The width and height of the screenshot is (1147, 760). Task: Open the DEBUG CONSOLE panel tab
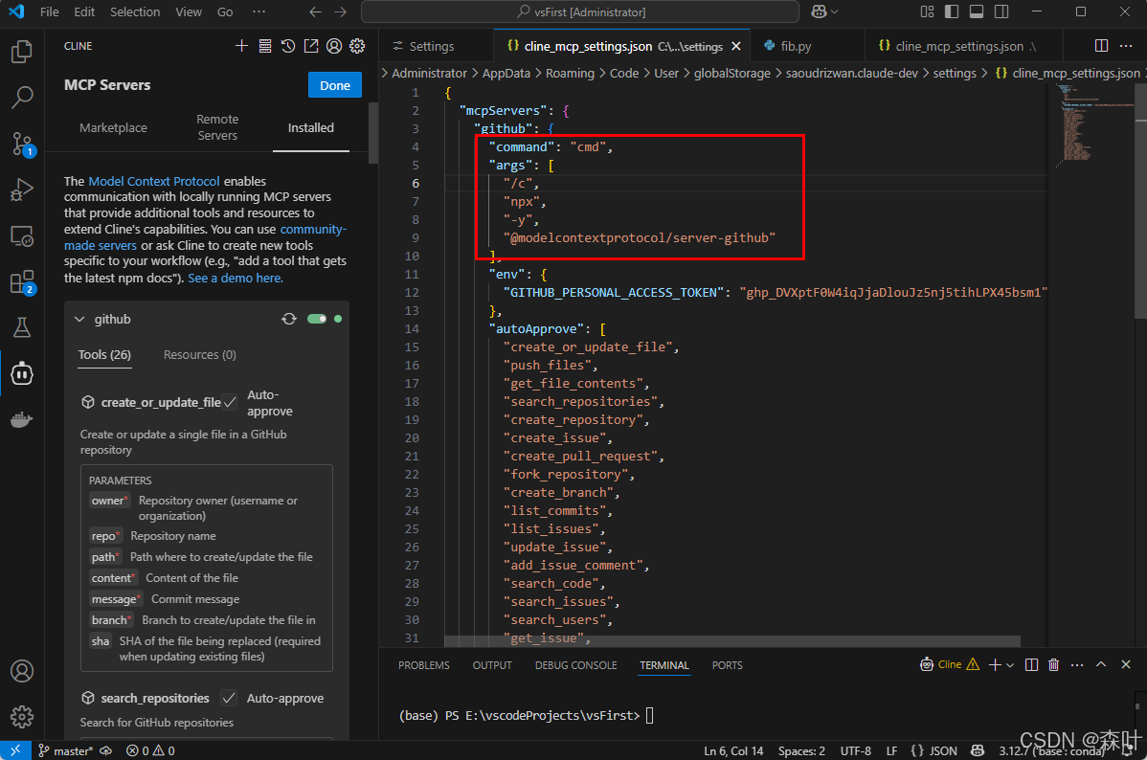coord(575,665)
